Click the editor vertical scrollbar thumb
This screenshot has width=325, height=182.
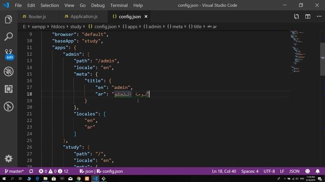click(x=322, y=59)
